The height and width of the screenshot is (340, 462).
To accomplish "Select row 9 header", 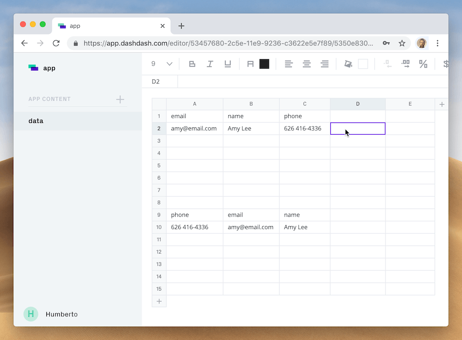I will tap(159, 215).
